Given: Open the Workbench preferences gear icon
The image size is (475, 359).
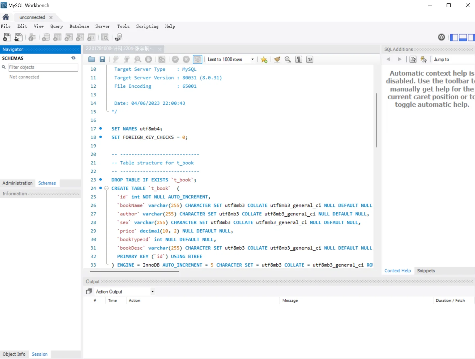Looking at the screenshot, I should 441,37.
